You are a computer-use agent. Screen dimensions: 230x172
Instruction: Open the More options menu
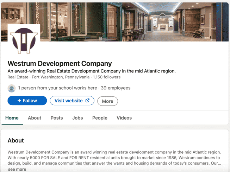[x=107, y=101]
